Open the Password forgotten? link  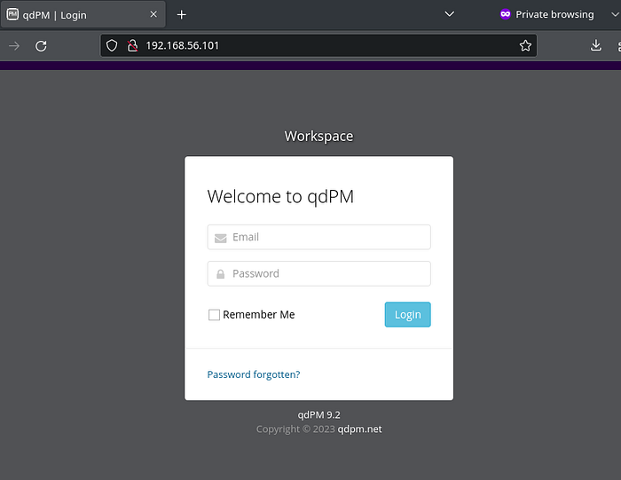pyautogui.click(x=254, y=374)
